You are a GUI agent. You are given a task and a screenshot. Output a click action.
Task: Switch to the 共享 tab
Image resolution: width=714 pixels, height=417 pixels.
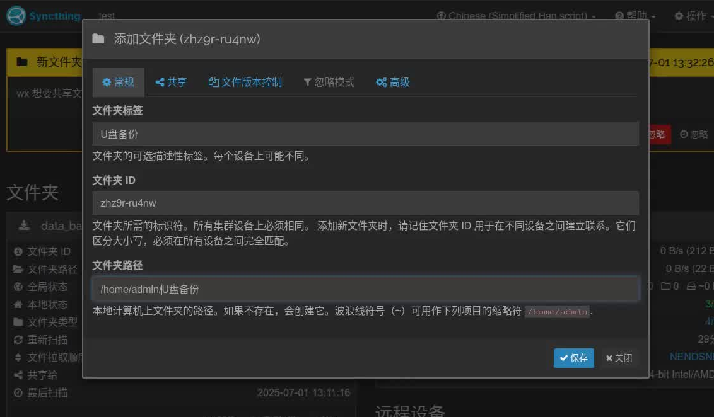click(171, 82)
